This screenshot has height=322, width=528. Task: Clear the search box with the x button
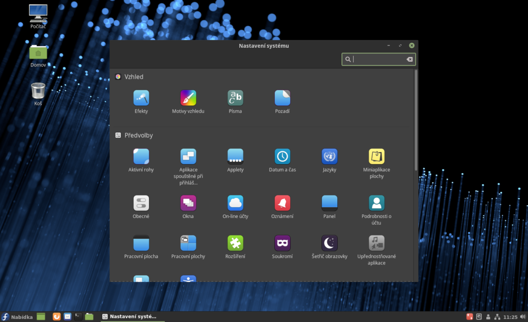click(409, 59)
